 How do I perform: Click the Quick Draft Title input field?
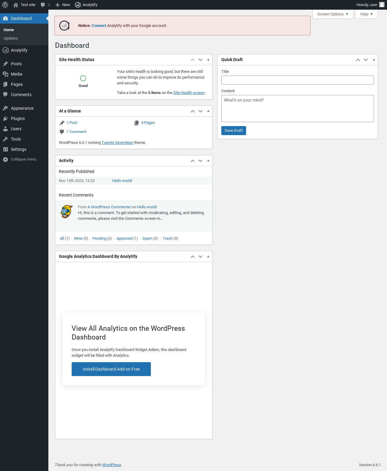point(298,80)
